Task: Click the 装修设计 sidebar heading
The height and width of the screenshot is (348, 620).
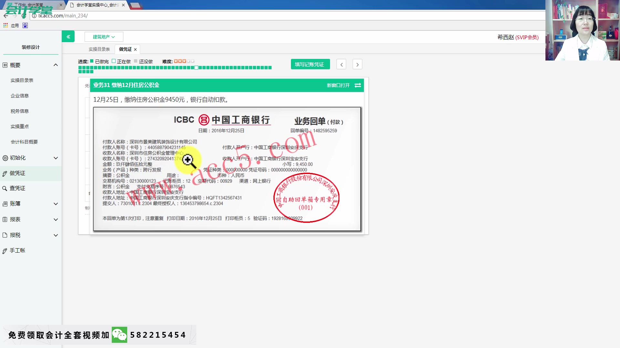Action: (x=31, y=47)
